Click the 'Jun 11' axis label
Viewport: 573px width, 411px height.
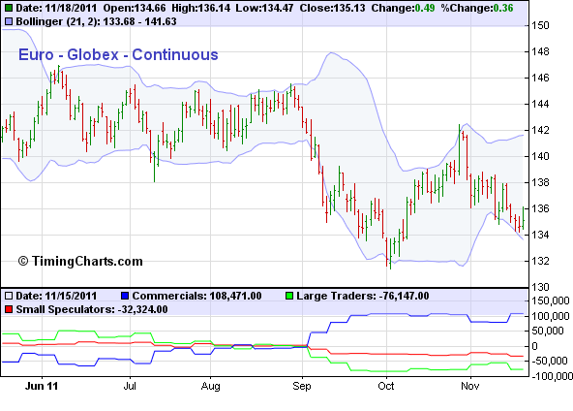click(x=42, y=386)
